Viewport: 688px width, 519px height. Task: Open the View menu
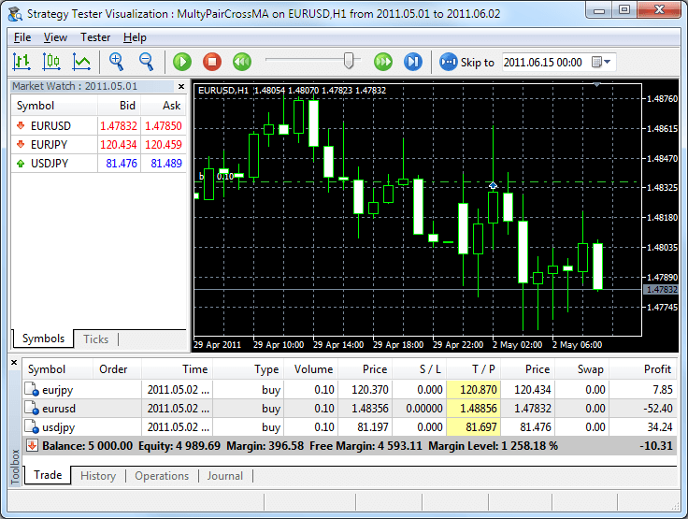55,37
